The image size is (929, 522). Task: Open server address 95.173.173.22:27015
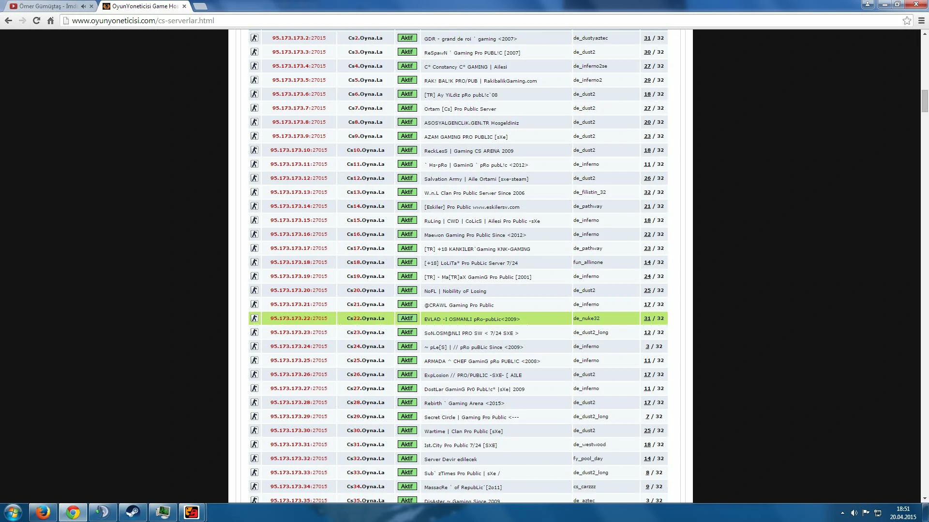[x=299, y=319]
